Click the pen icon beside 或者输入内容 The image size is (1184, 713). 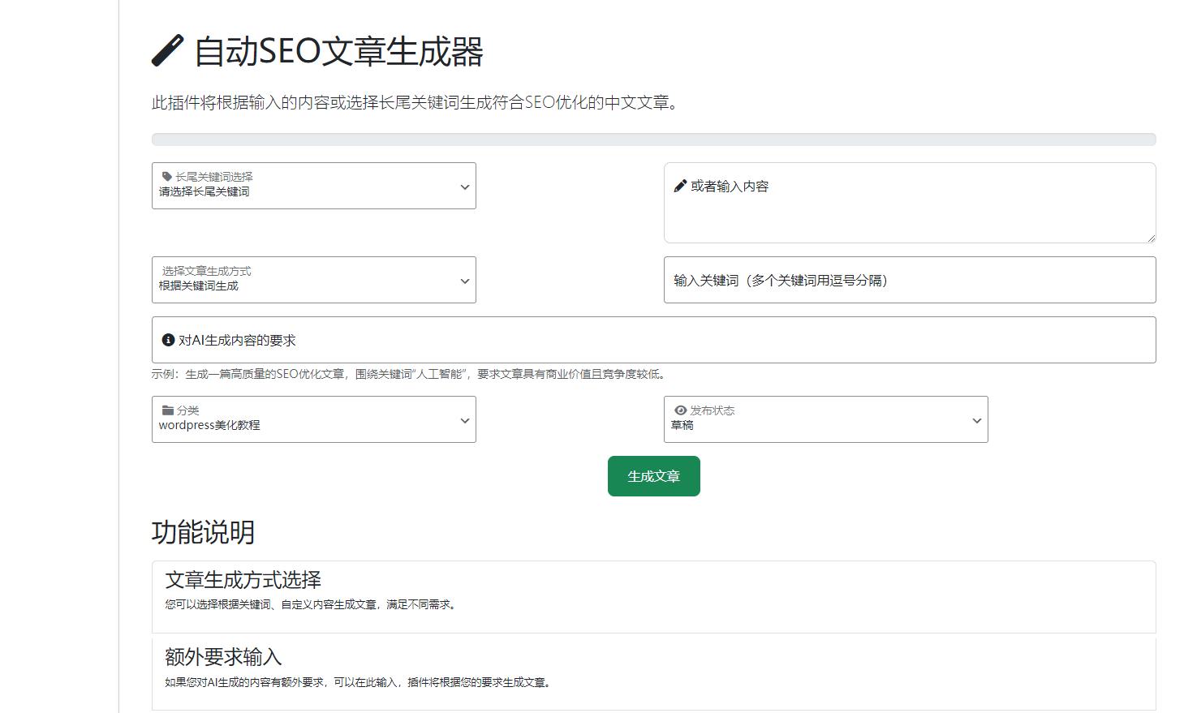pos(680,185)
